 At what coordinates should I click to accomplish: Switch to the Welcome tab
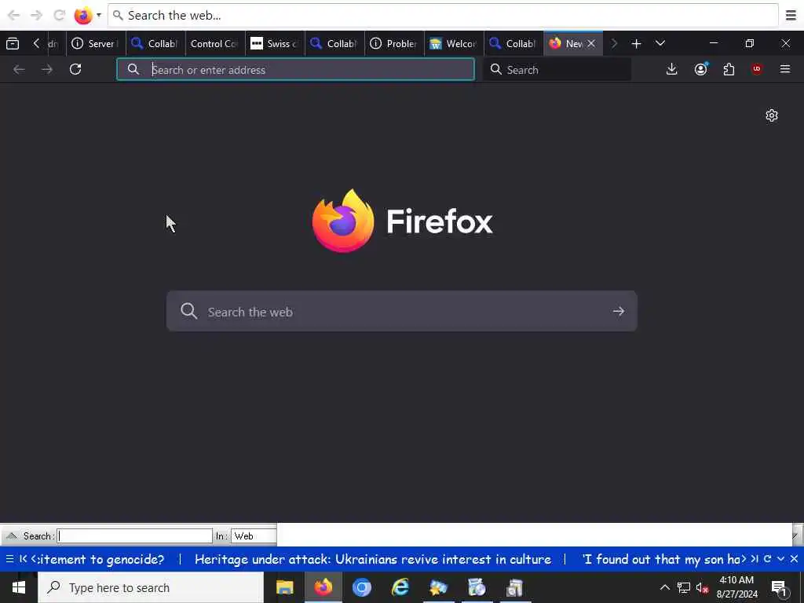click(454, 44)
